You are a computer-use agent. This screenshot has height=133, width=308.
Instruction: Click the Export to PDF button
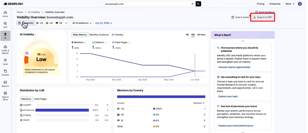click(263, 17)
